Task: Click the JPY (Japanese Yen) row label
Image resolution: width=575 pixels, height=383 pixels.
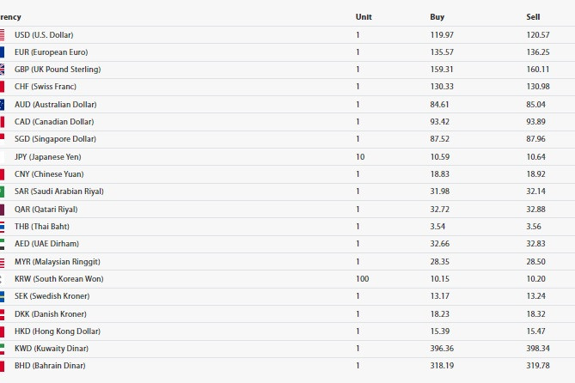Action: coord(47,157)
